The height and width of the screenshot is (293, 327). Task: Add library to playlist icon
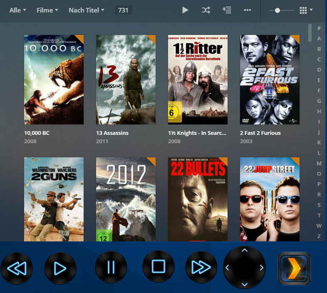click(227, 10)
